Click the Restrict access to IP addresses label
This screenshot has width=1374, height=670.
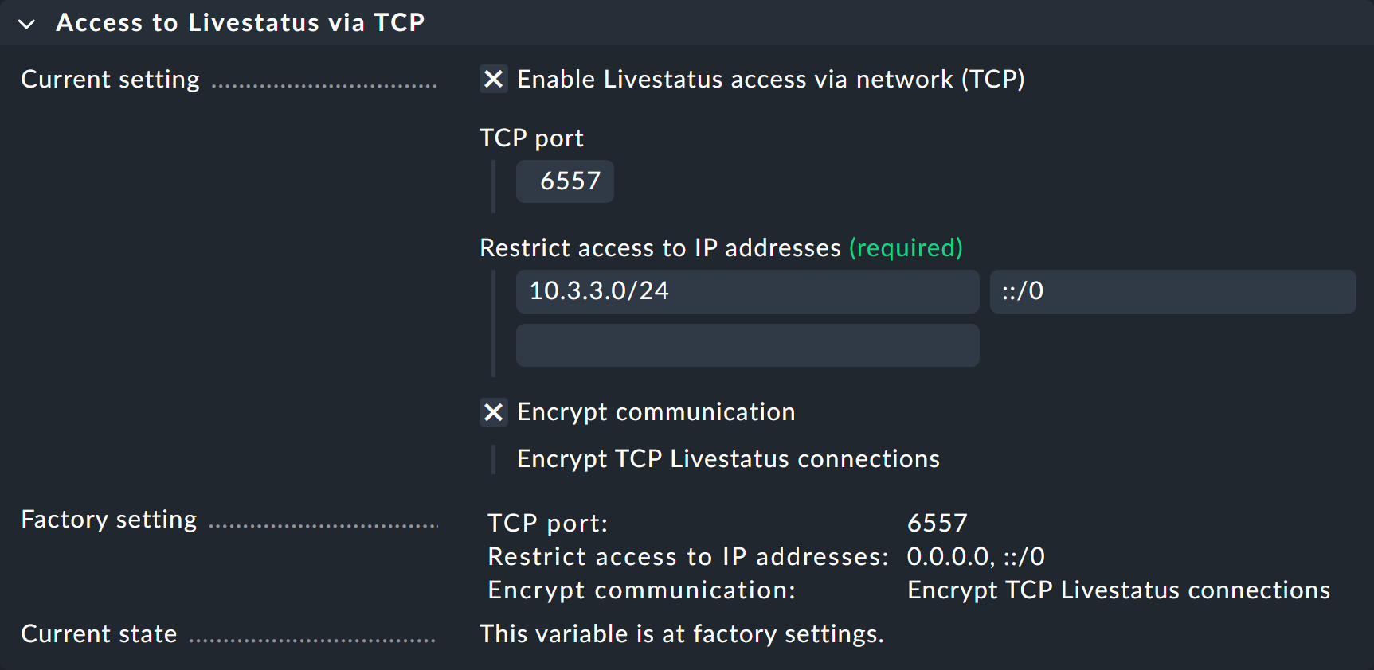click(x=660, y=247)
